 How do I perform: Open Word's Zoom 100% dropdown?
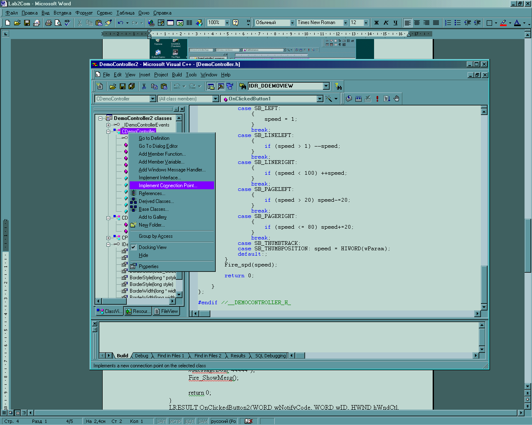tap(227, 23)
